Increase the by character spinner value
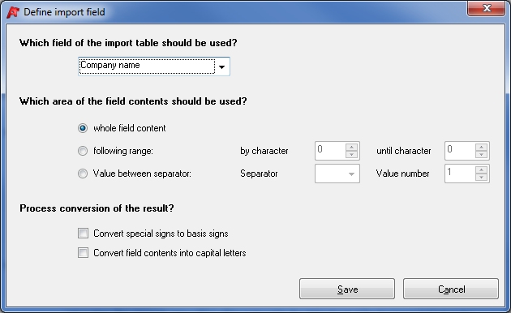 351,147
